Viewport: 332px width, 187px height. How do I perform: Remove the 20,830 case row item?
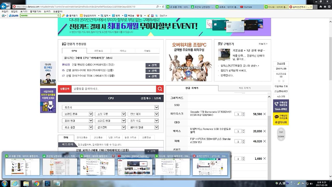[265, 131]
